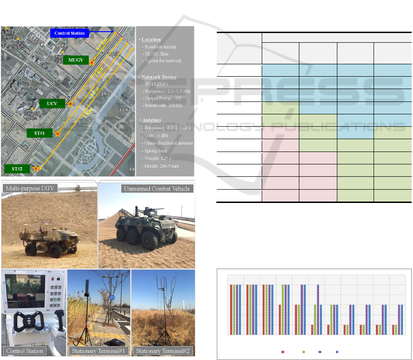Screen dimensions: 413x360
Task: Click the Location heading in info panel
Action: click(151, 39)
